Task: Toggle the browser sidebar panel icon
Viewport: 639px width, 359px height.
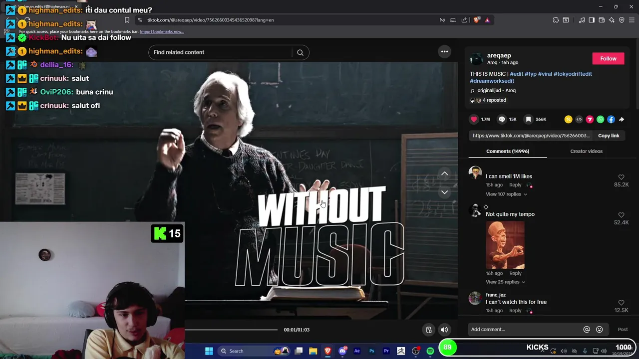Action: point(592,20)
